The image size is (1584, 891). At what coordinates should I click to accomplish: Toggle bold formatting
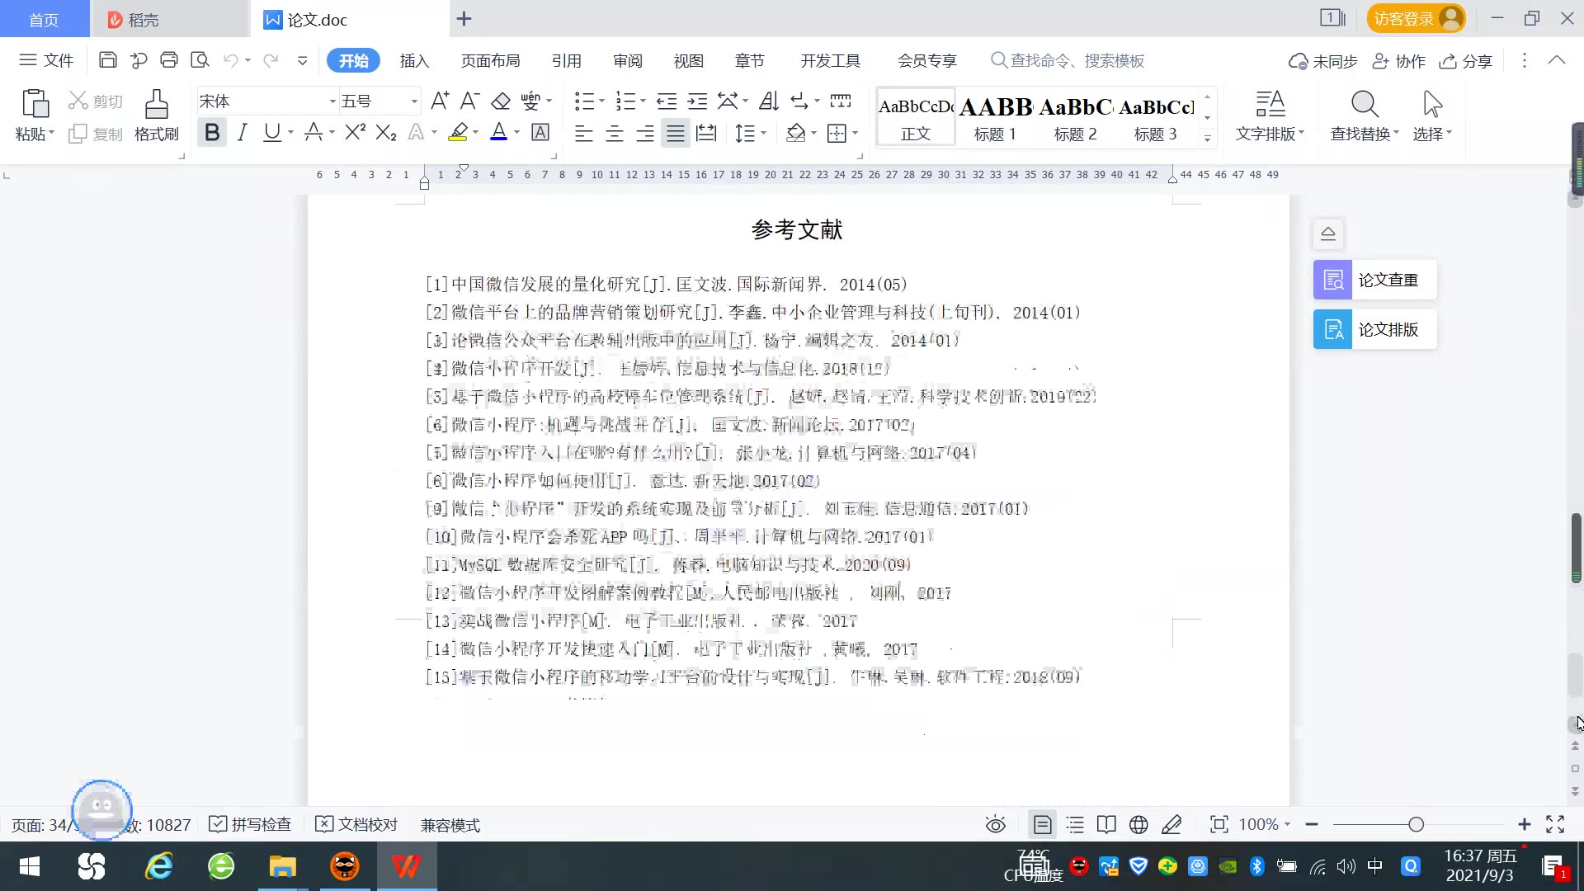(x=212, y=132)
